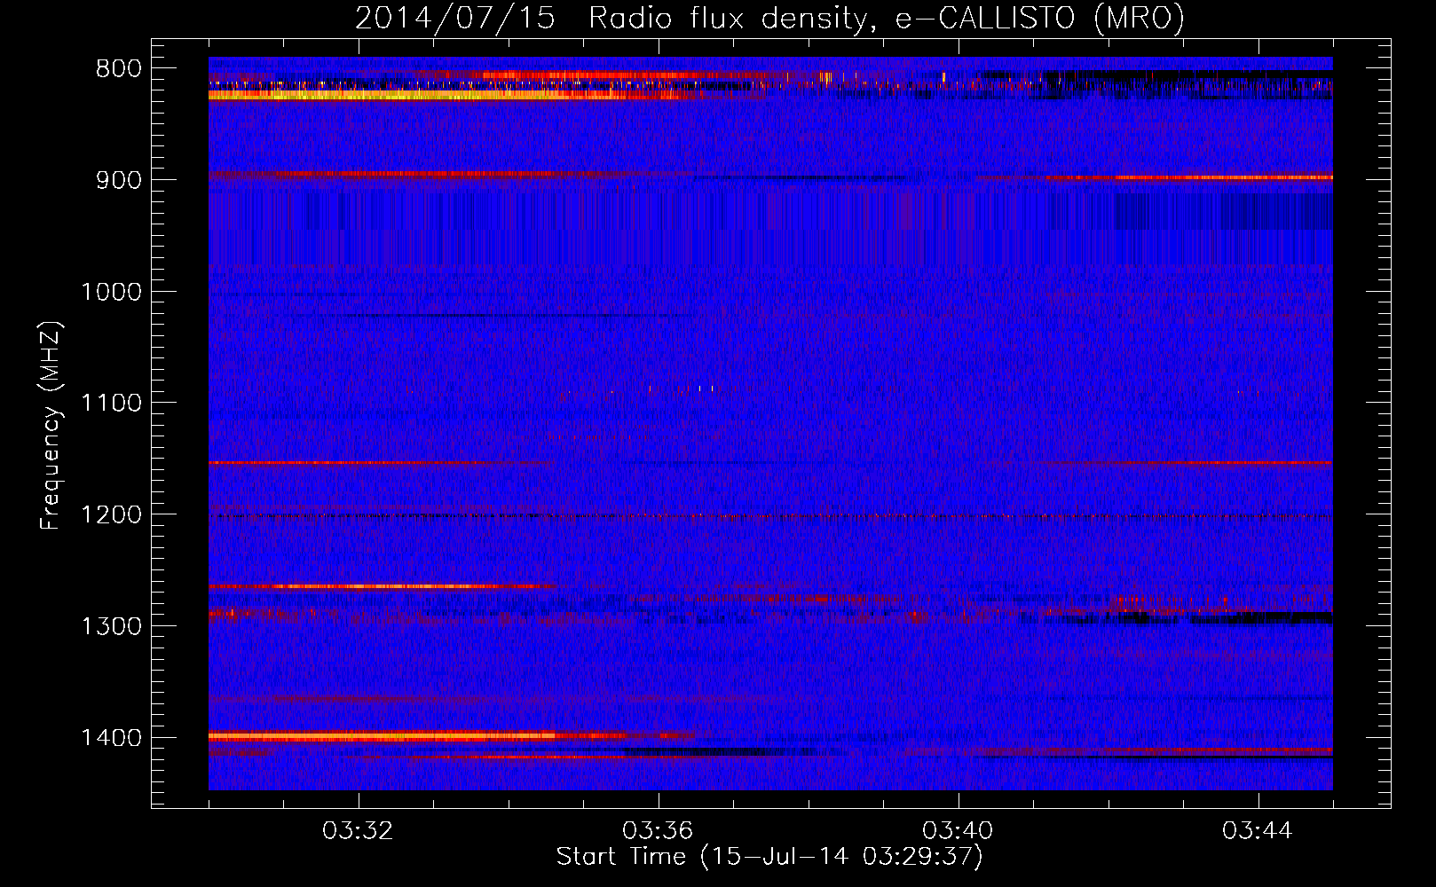Select the '1000' frequency axis label
Image resolution: width=1436 pixels, height=887 pixels.
tap(111, 292)
